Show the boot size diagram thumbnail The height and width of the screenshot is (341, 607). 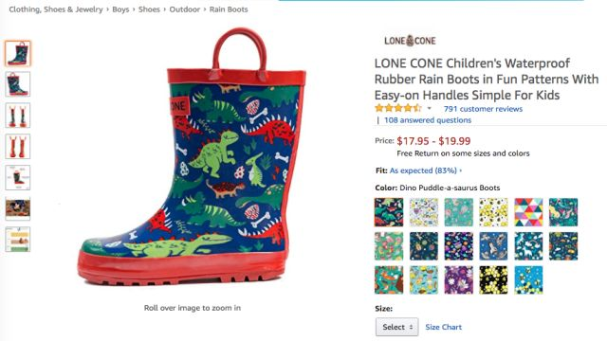point(18,177)
